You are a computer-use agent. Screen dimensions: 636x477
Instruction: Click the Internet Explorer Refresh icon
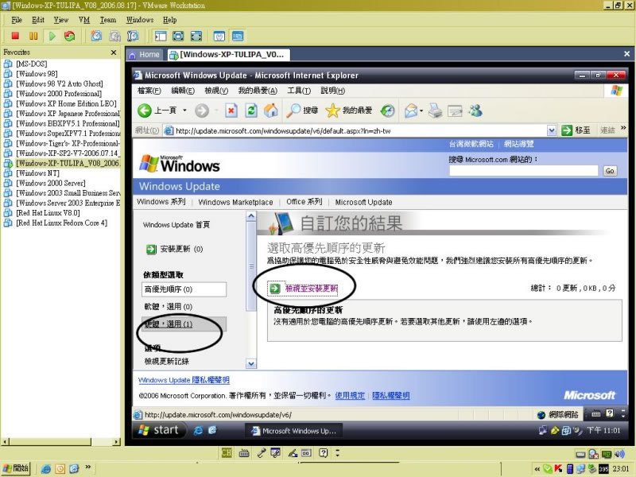tap(251, 111)
